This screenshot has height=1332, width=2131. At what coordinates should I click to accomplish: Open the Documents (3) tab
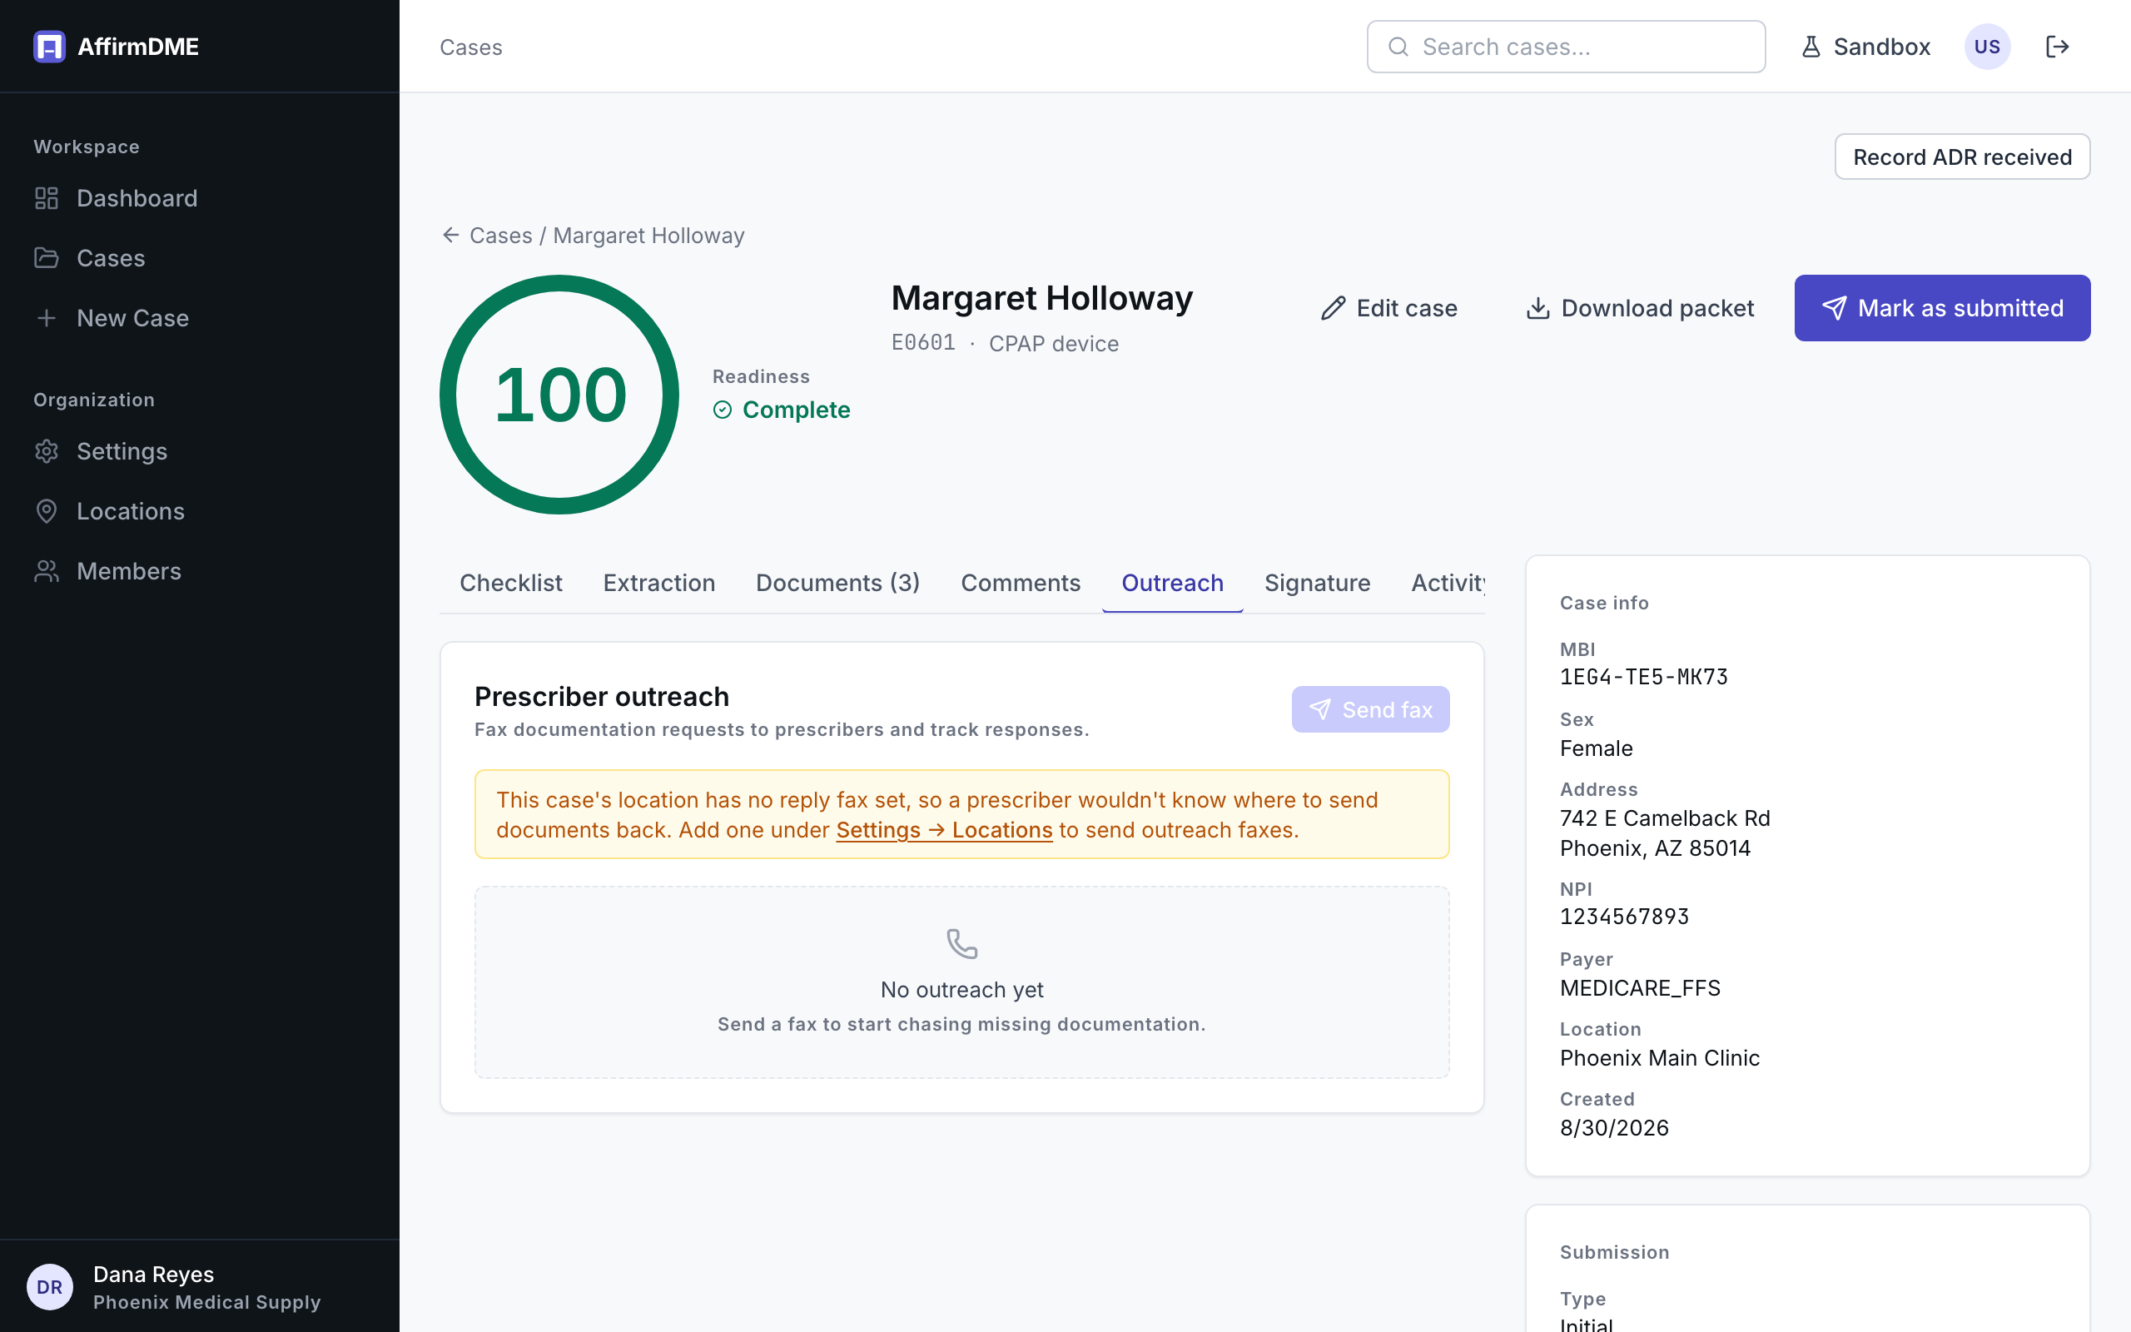point(837,584)
